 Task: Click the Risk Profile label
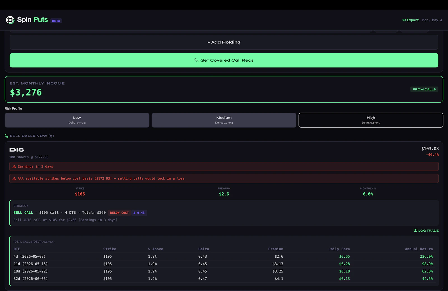click(x=13, y=109)
